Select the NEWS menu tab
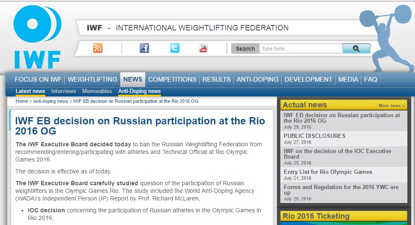 (x=133, y=80)
